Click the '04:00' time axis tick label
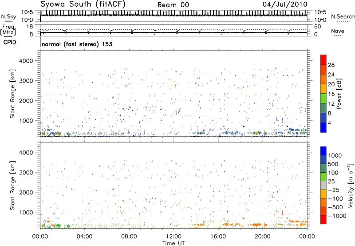The image size is (355, 246). pyautogui.click(x=84, y=237)
